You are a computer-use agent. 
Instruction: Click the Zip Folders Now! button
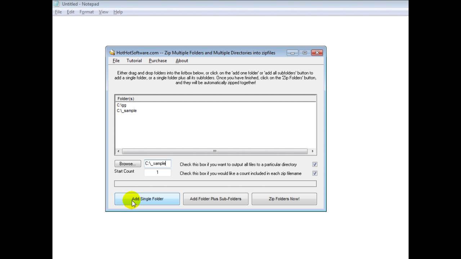(284, 199)
